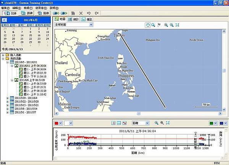Click the previous month arrow in the calendar
The height and width of the screenshot is (165, 229).
(x=4, y=20)
